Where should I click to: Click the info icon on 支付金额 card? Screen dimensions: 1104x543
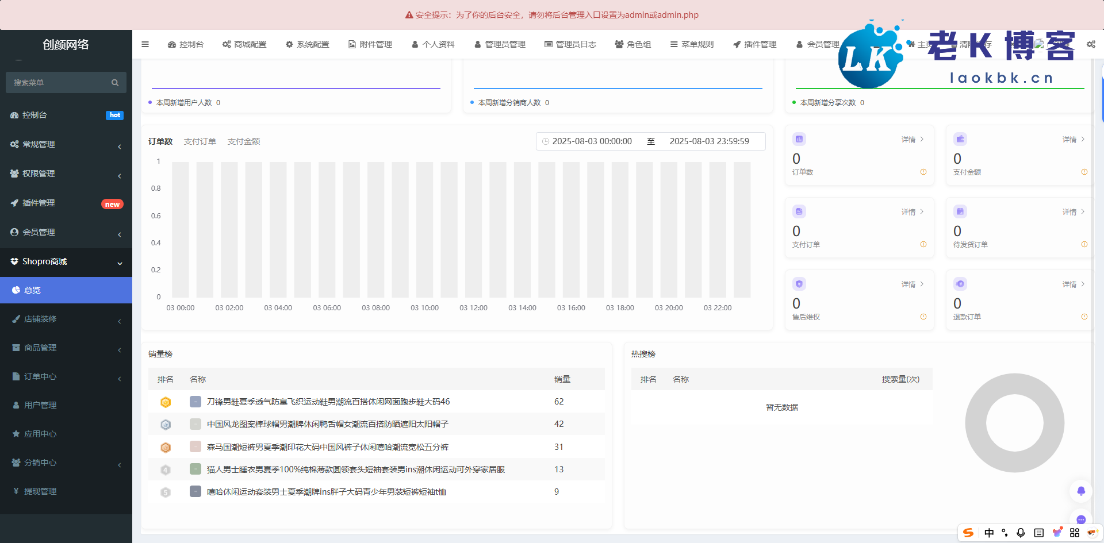tap(1084, 172)
